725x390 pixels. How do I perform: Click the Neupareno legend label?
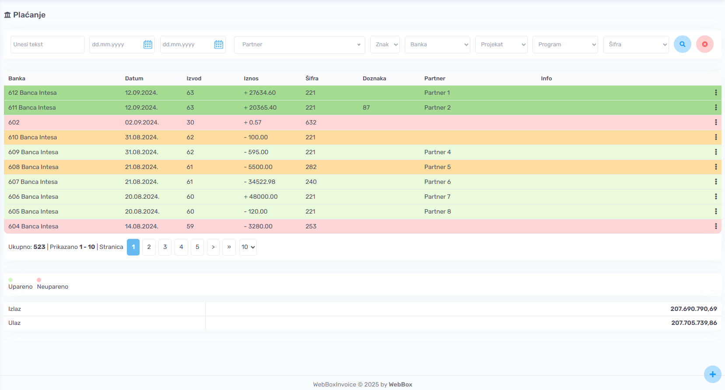point(53,286)
